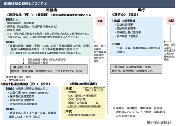Select the 公益代表 bullet with small parenthetical
The height and width of the screenshot is (126, 176).
[28, 93]
